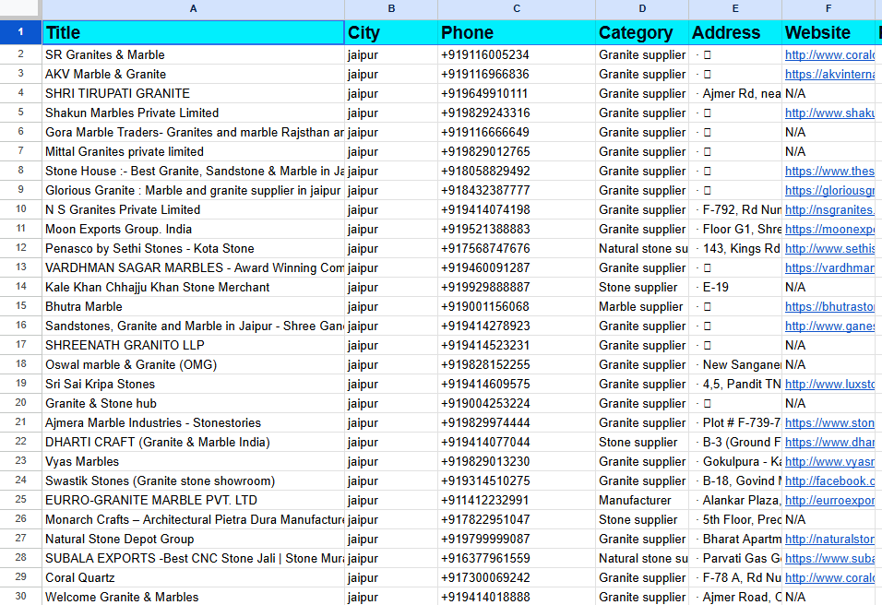Select cell Granite & Stone hub
This screenshot has width=882, height=605.
[x=193, y=403]
